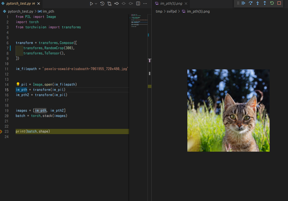Close the pytorch_test.py tab
The image size is (288, 201).
tap(39, 4)
